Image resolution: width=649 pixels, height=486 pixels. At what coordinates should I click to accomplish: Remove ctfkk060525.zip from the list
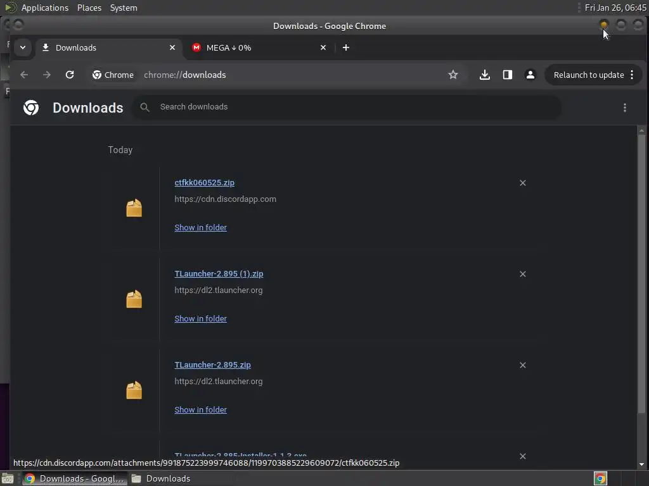pos(523,183)
